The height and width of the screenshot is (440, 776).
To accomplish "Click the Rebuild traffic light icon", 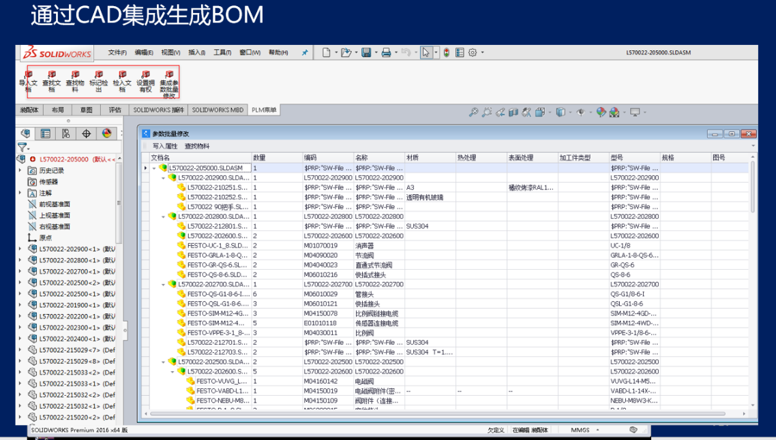I will 447,52.
